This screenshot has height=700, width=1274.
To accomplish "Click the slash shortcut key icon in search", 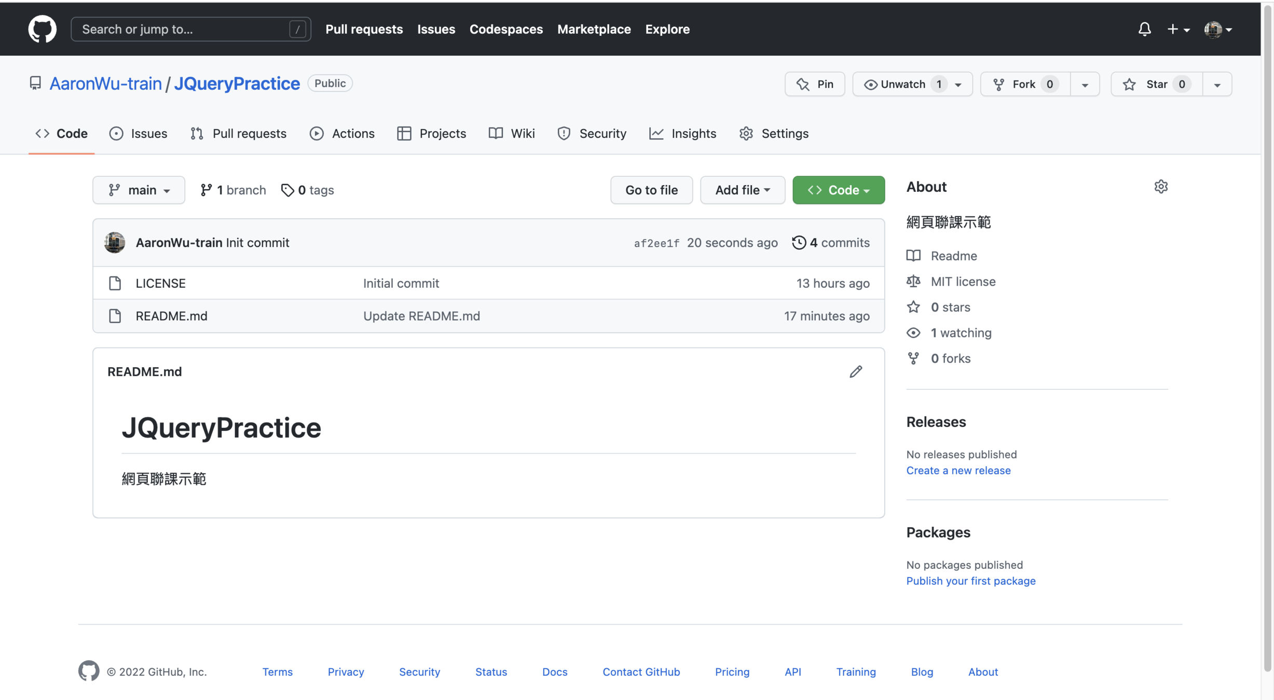I will click(297, 29).
